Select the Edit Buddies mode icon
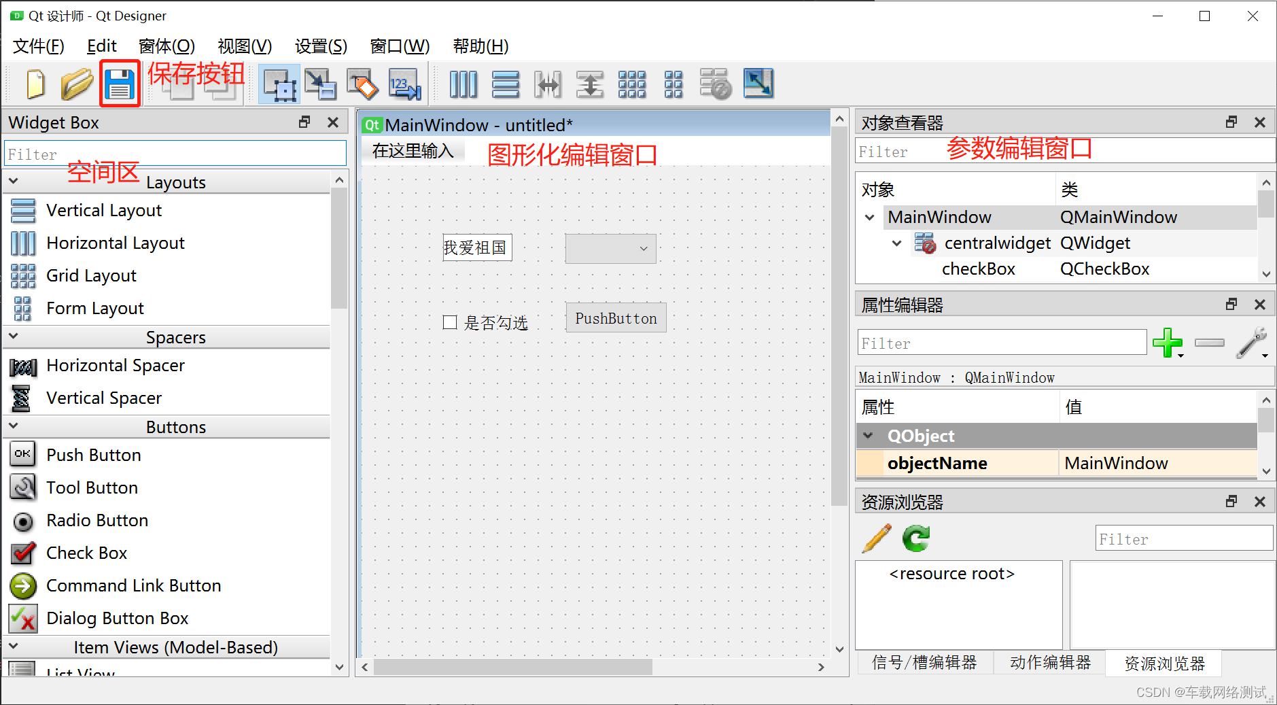Viewport: 1277px width, 705px height. [362, 84]
